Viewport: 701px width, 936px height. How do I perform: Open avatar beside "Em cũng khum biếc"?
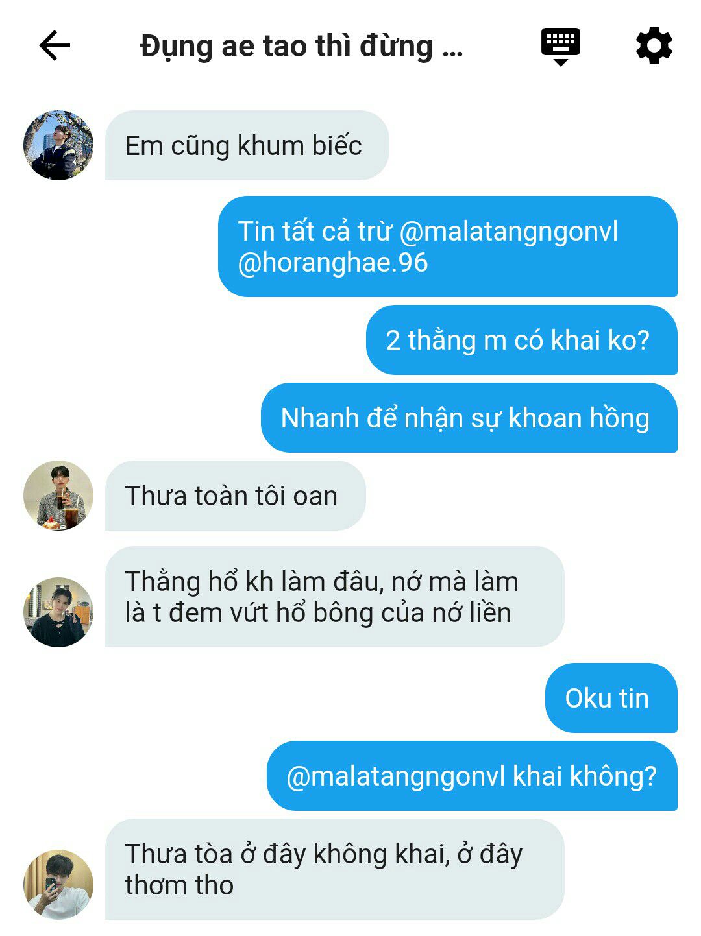tap(58, 145)
